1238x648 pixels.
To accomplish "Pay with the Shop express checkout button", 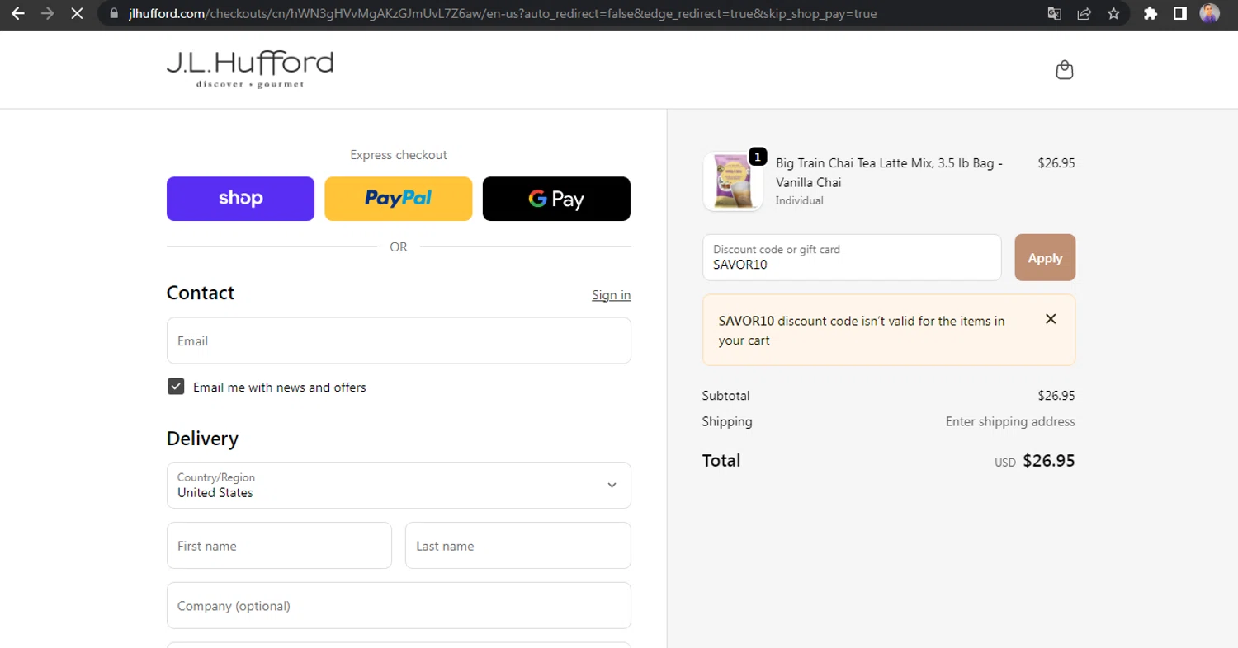I will 240,199.
